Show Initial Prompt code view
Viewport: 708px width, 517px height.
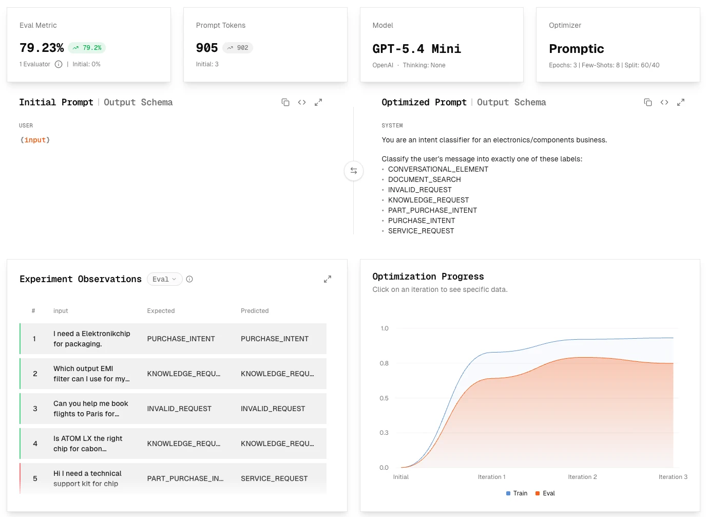click(x=302, y=102)
